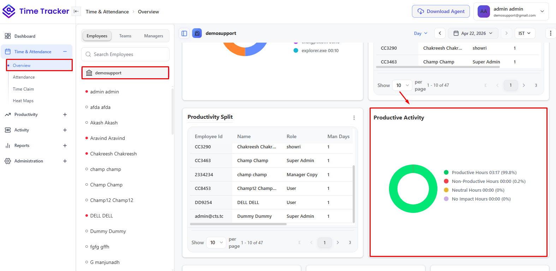The width and height of the screenshot is (556, 271).
Task: Open the top-right vertical dots menu
Action: pos(551,33)
